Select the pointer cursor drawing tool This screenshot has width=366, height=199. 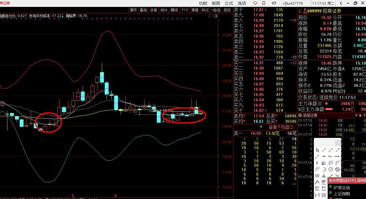[x=317, y=150]
